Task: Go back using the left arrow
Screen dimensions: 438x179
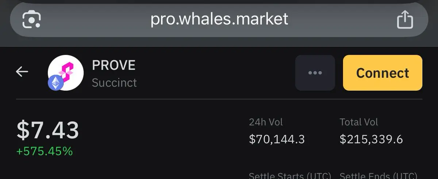Action: (x=22, y=72)
